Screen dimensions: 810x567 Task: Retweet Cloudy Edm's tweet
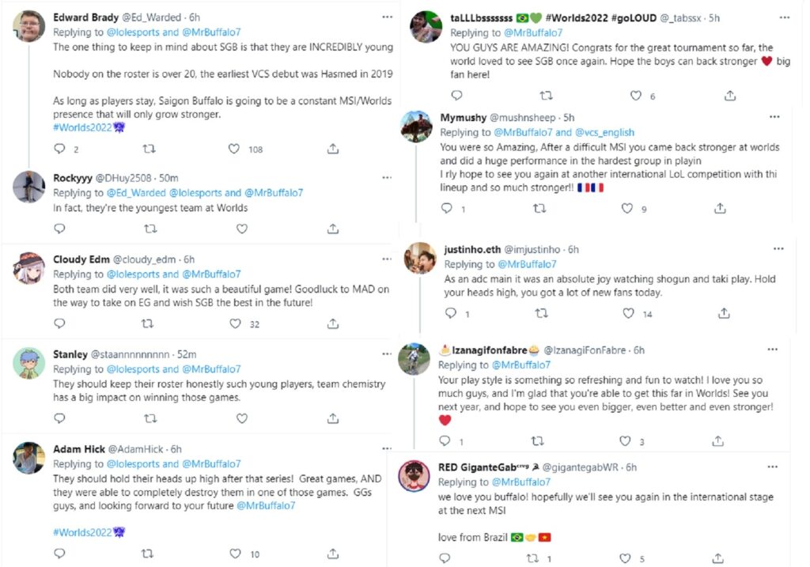pos(148,323)
